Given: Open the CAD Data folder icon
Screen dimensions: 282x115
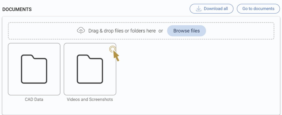Looking at the screenshot, I should [34, 69].
